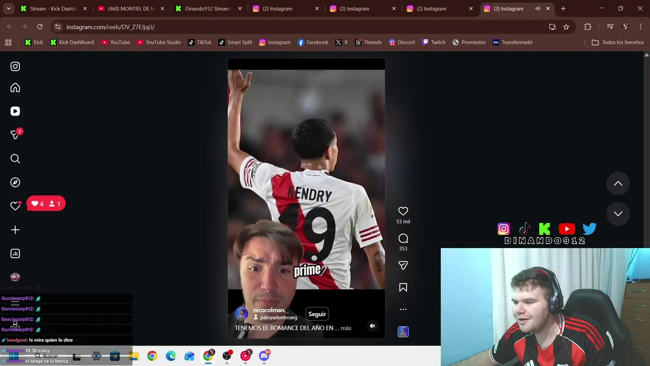Open Kick DashBoard bookmark
Viewport: 650px width, 366px height.
point(72,42)
